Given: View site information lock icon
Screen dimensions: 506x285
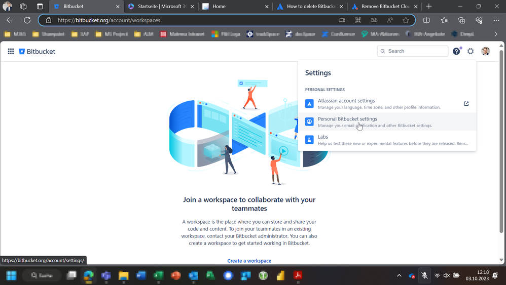Looking at the screenshot, I should [x=48, y=20].
